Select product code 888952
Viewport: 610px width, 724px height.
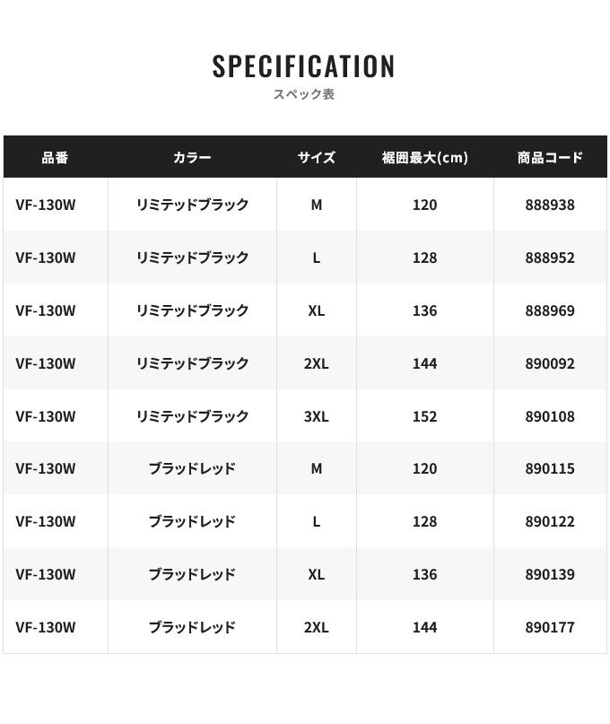tap(550, 257)
